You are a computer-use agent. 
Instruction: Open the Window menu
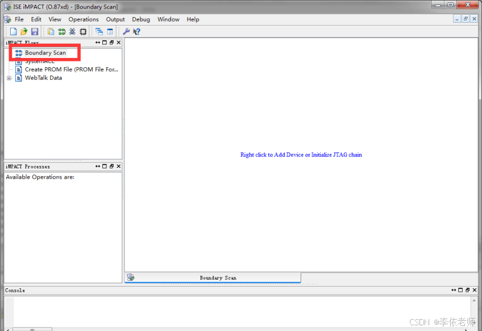[168, 19]
